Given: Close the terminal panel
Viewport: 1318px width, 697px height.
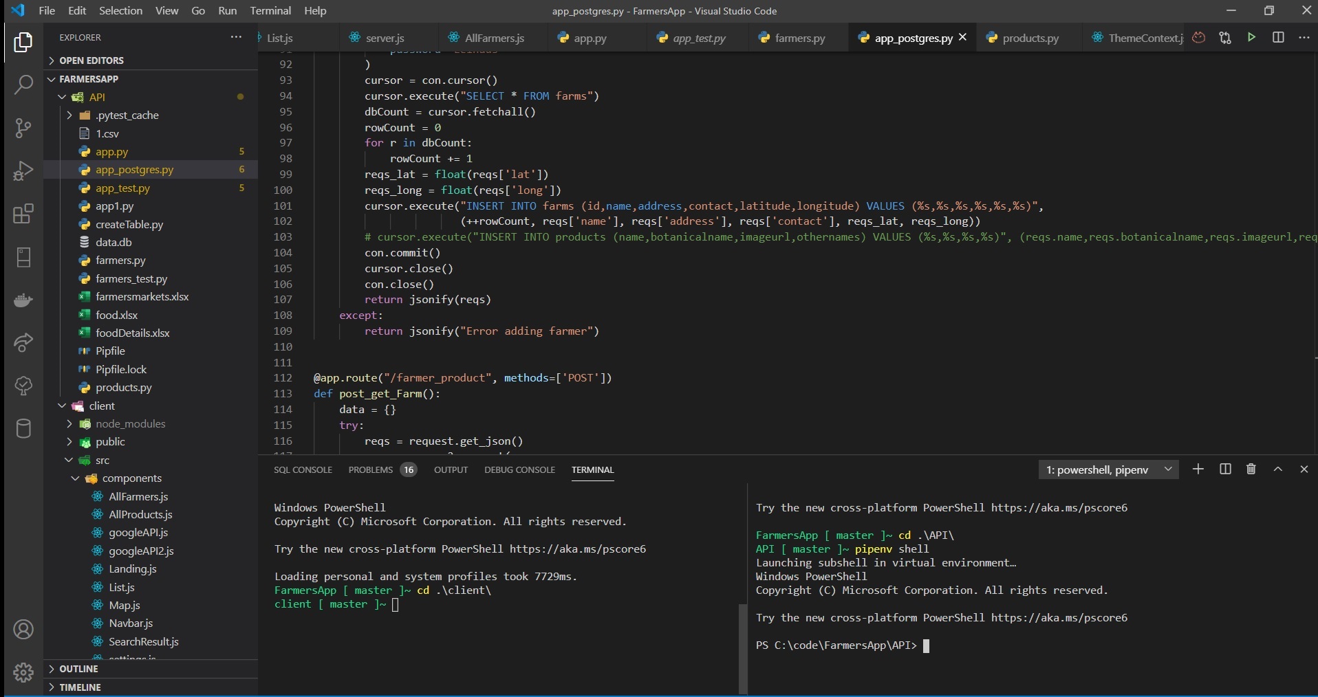Looking at the screenshot, I should (1304, 469).
